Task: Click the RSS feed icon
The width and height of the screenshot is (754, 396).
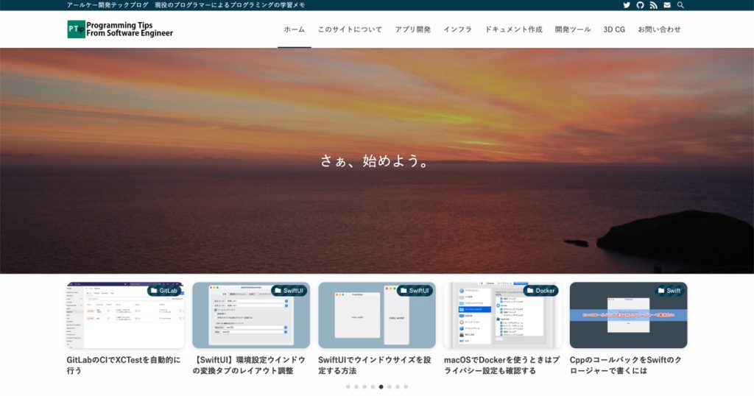Action: pos(653,5)
